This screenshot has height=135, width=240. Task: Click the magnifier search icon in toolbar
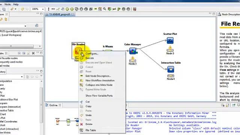point(105,9)
